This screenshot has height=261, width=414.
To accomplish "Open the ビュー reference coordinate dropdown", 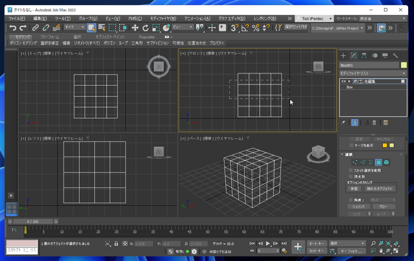I will point(183,27).
